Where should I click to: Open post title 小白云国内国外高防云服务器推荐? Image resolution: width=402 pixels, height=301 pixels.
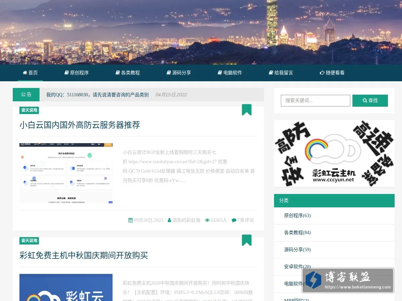[80, 125]
